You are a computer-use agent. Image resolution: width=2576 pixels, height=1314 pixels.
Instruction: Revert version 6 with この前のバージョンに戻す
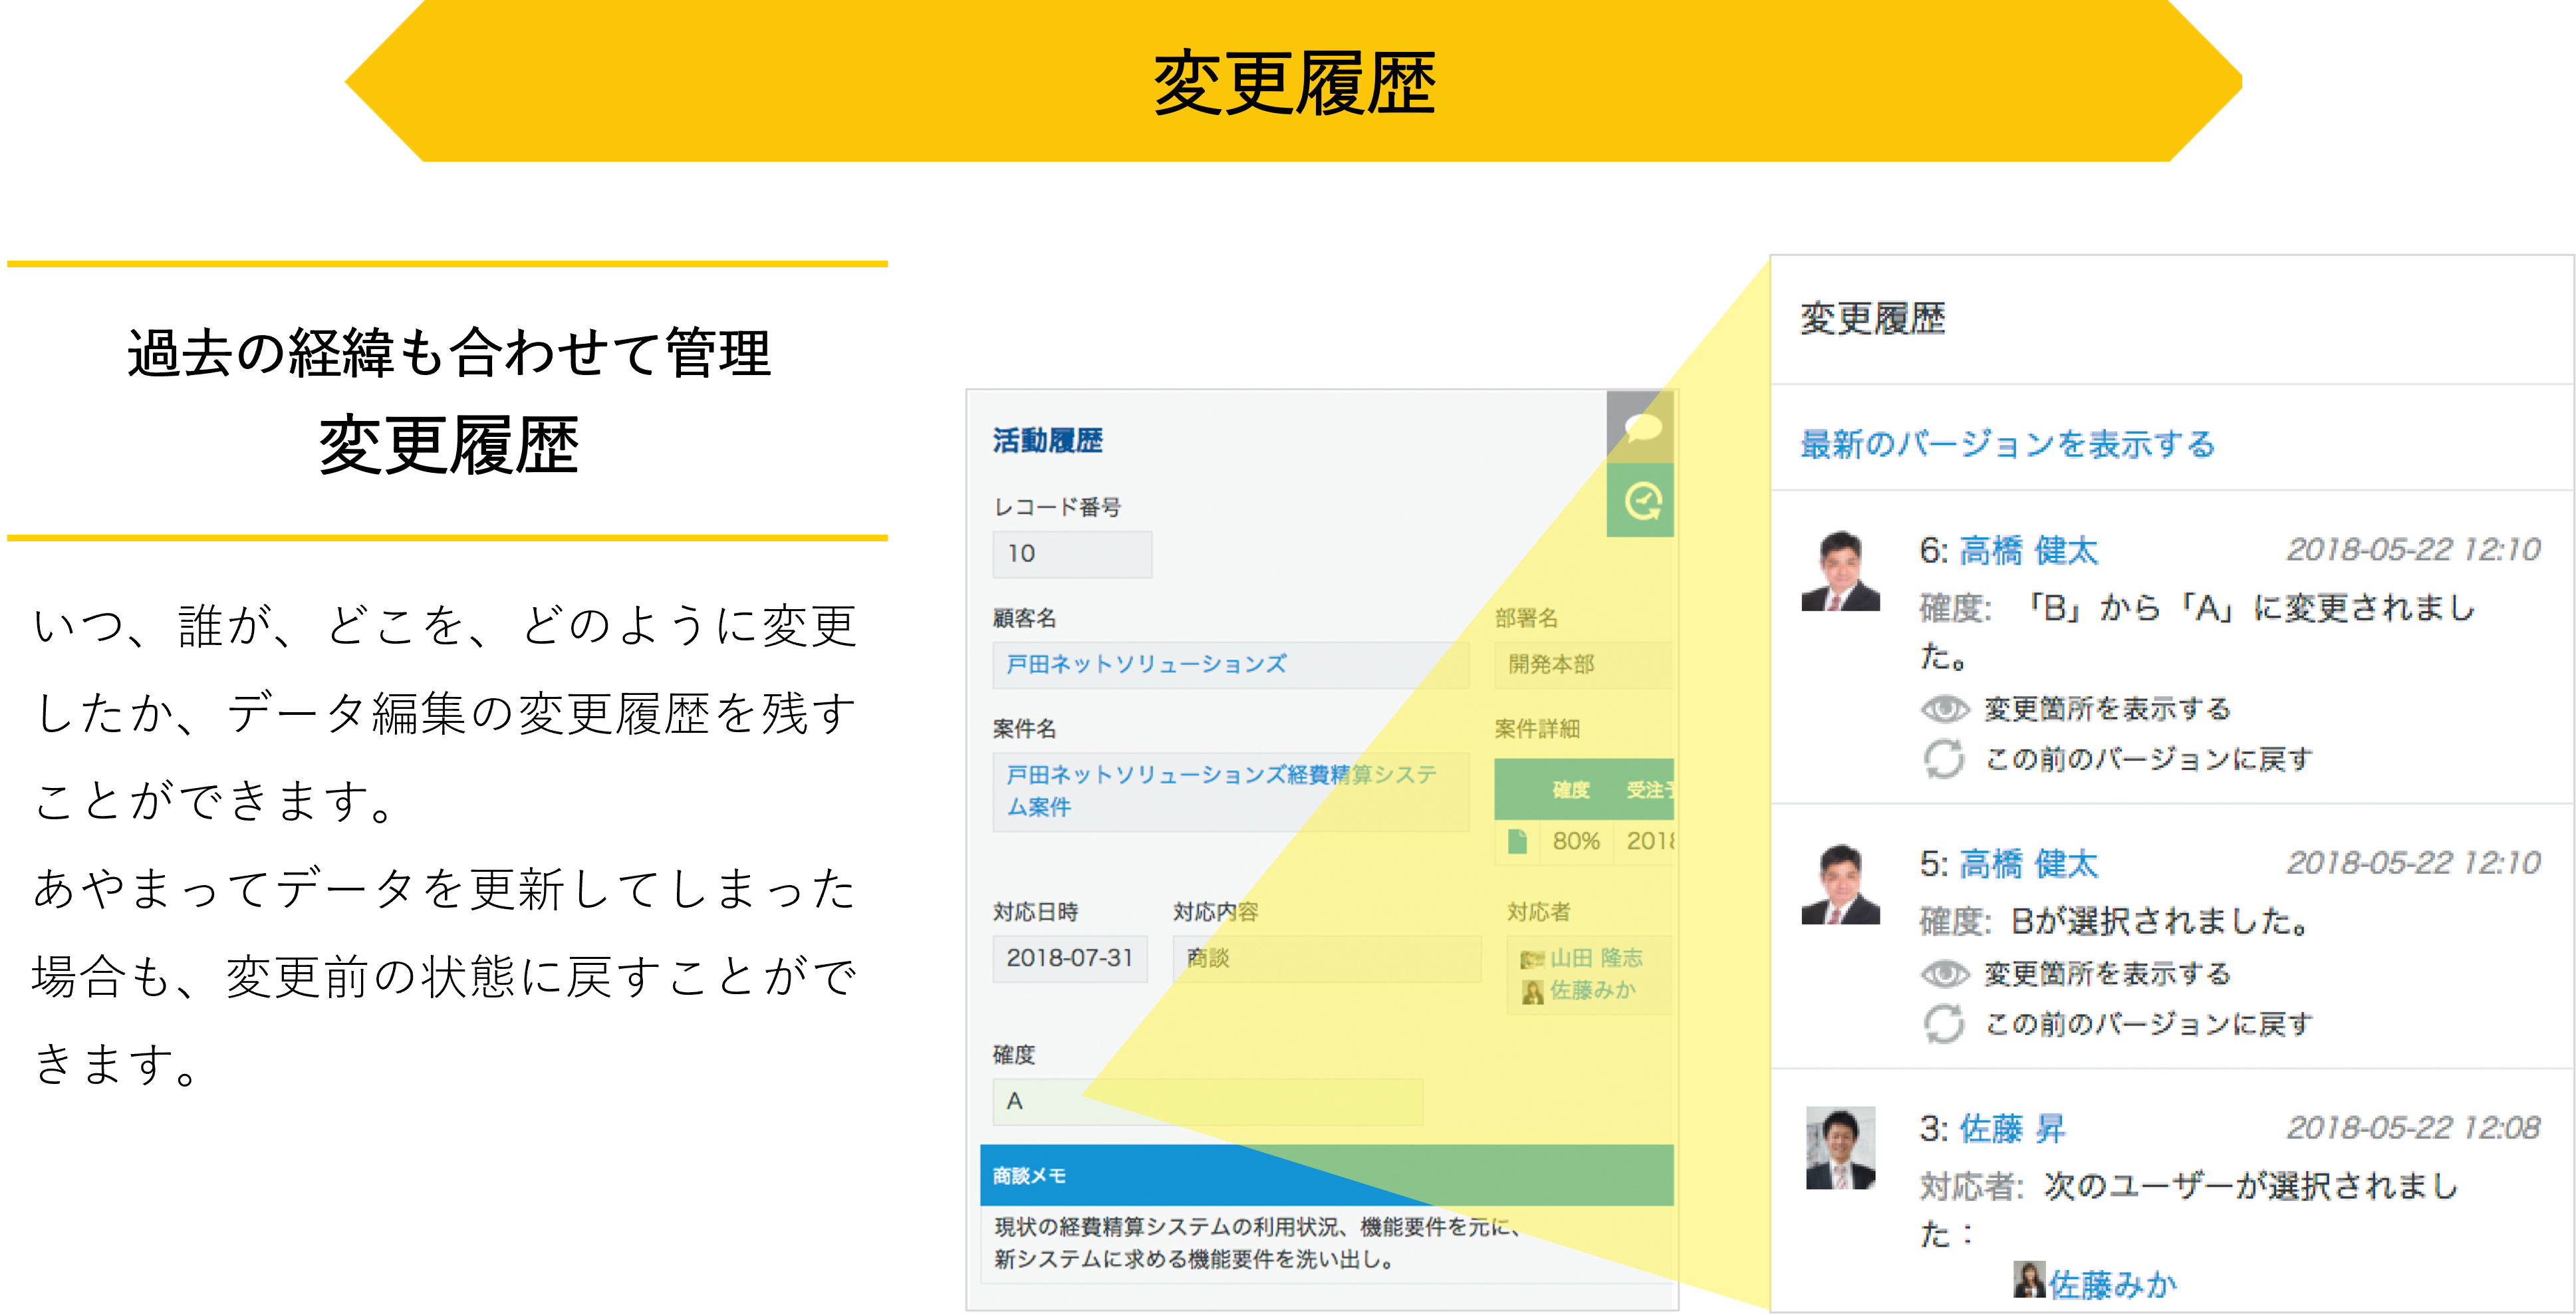[x=2148, y=759]
